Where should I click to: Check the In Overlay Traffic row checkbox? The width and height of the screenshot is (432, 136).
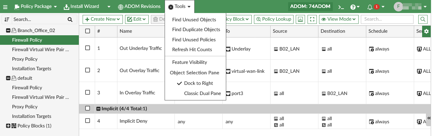(88, 92)
